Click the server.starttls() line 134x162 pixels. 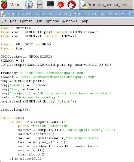point(36,134)
